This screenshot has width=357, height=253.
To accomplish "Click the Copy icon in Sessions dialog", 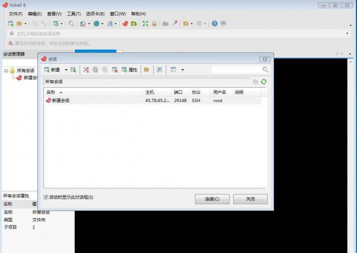I will click(x=96, y=70).
